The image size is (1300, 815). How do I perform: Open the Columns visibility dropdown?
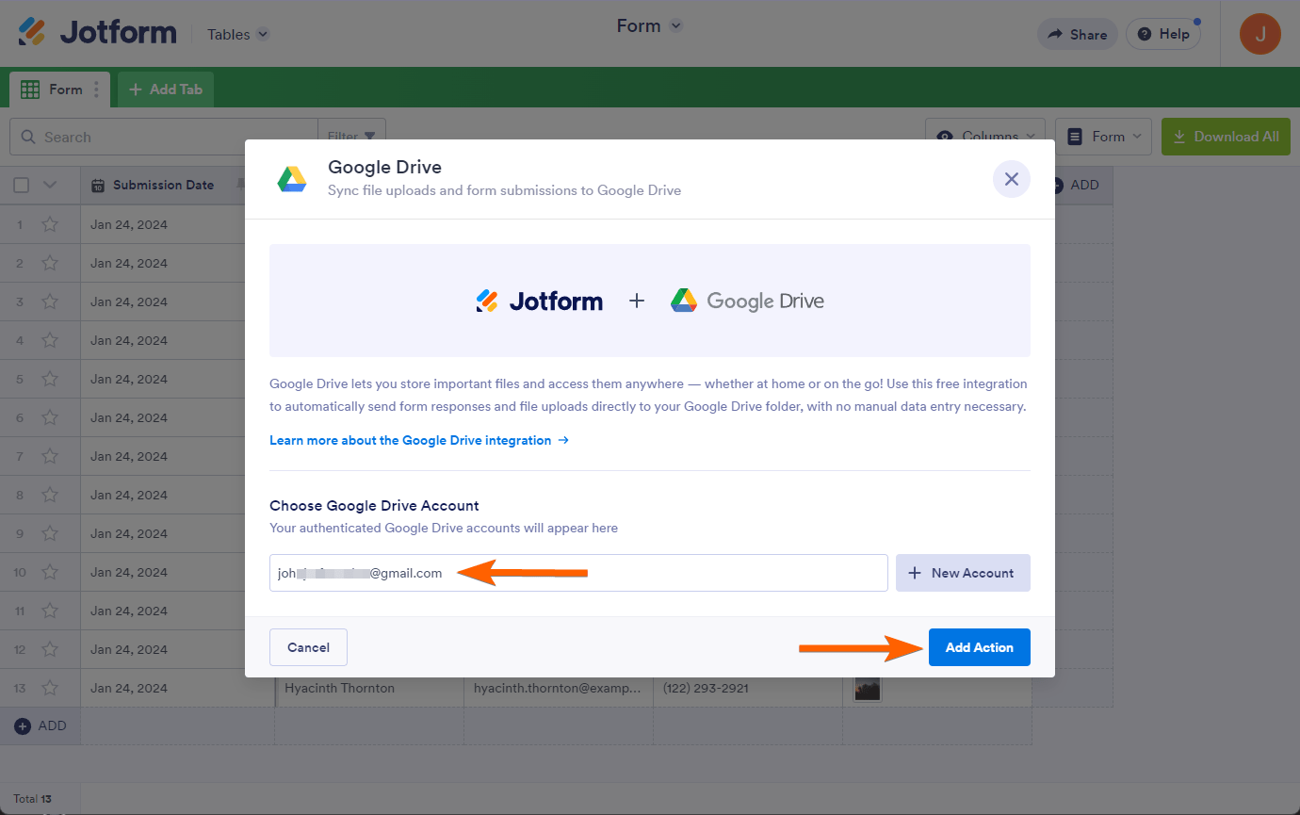tap(985, 137)
